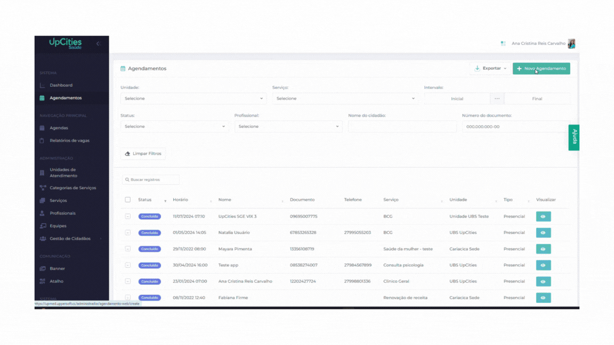View the UpCities SGE VIX 3 appointment
Image resolution: width=614 pixels, height=345 pixels.
tap(543, 216)
